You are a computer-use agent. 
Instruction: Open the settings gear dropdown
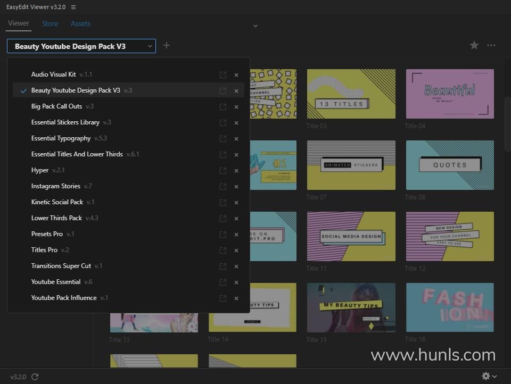489,376
